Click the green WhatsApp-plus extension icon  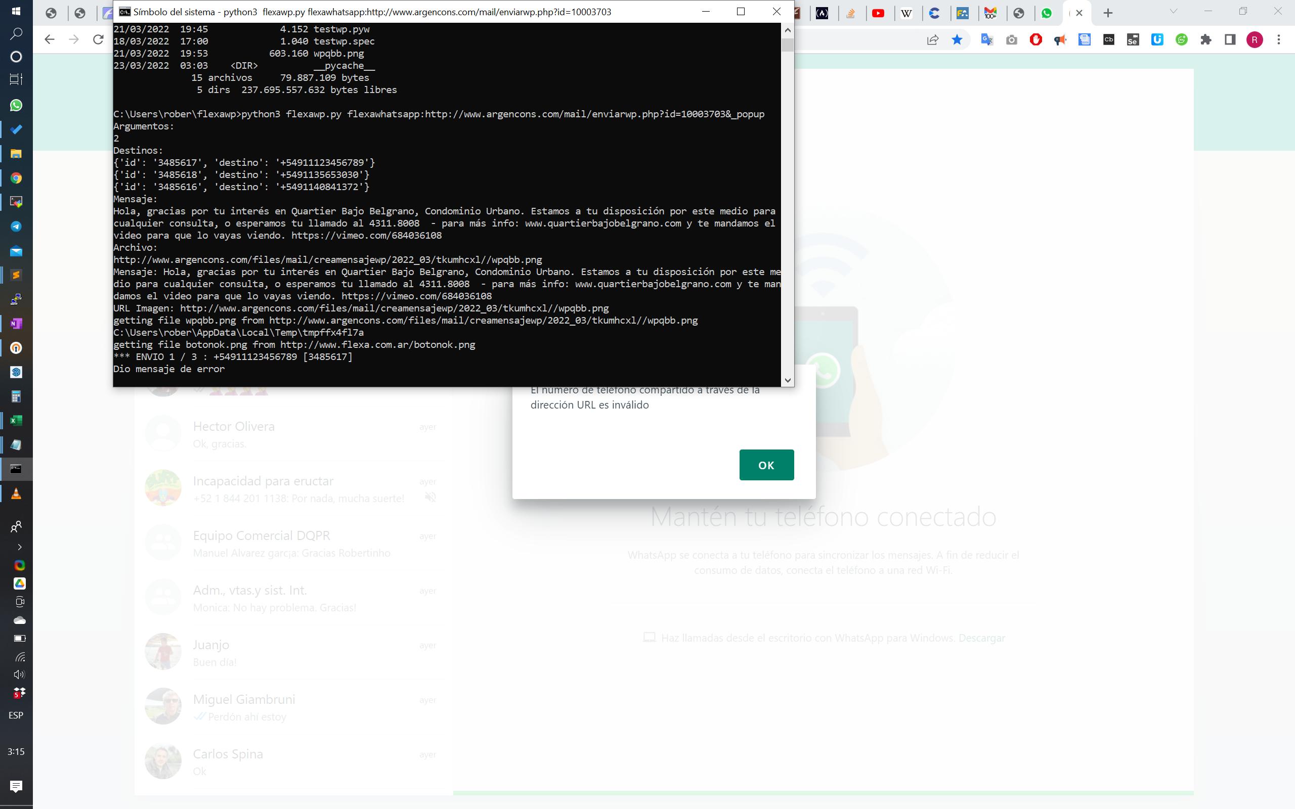coord(1182,39)
